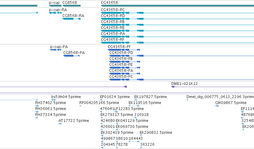Click the DME1-021K12 clone label

184,84
